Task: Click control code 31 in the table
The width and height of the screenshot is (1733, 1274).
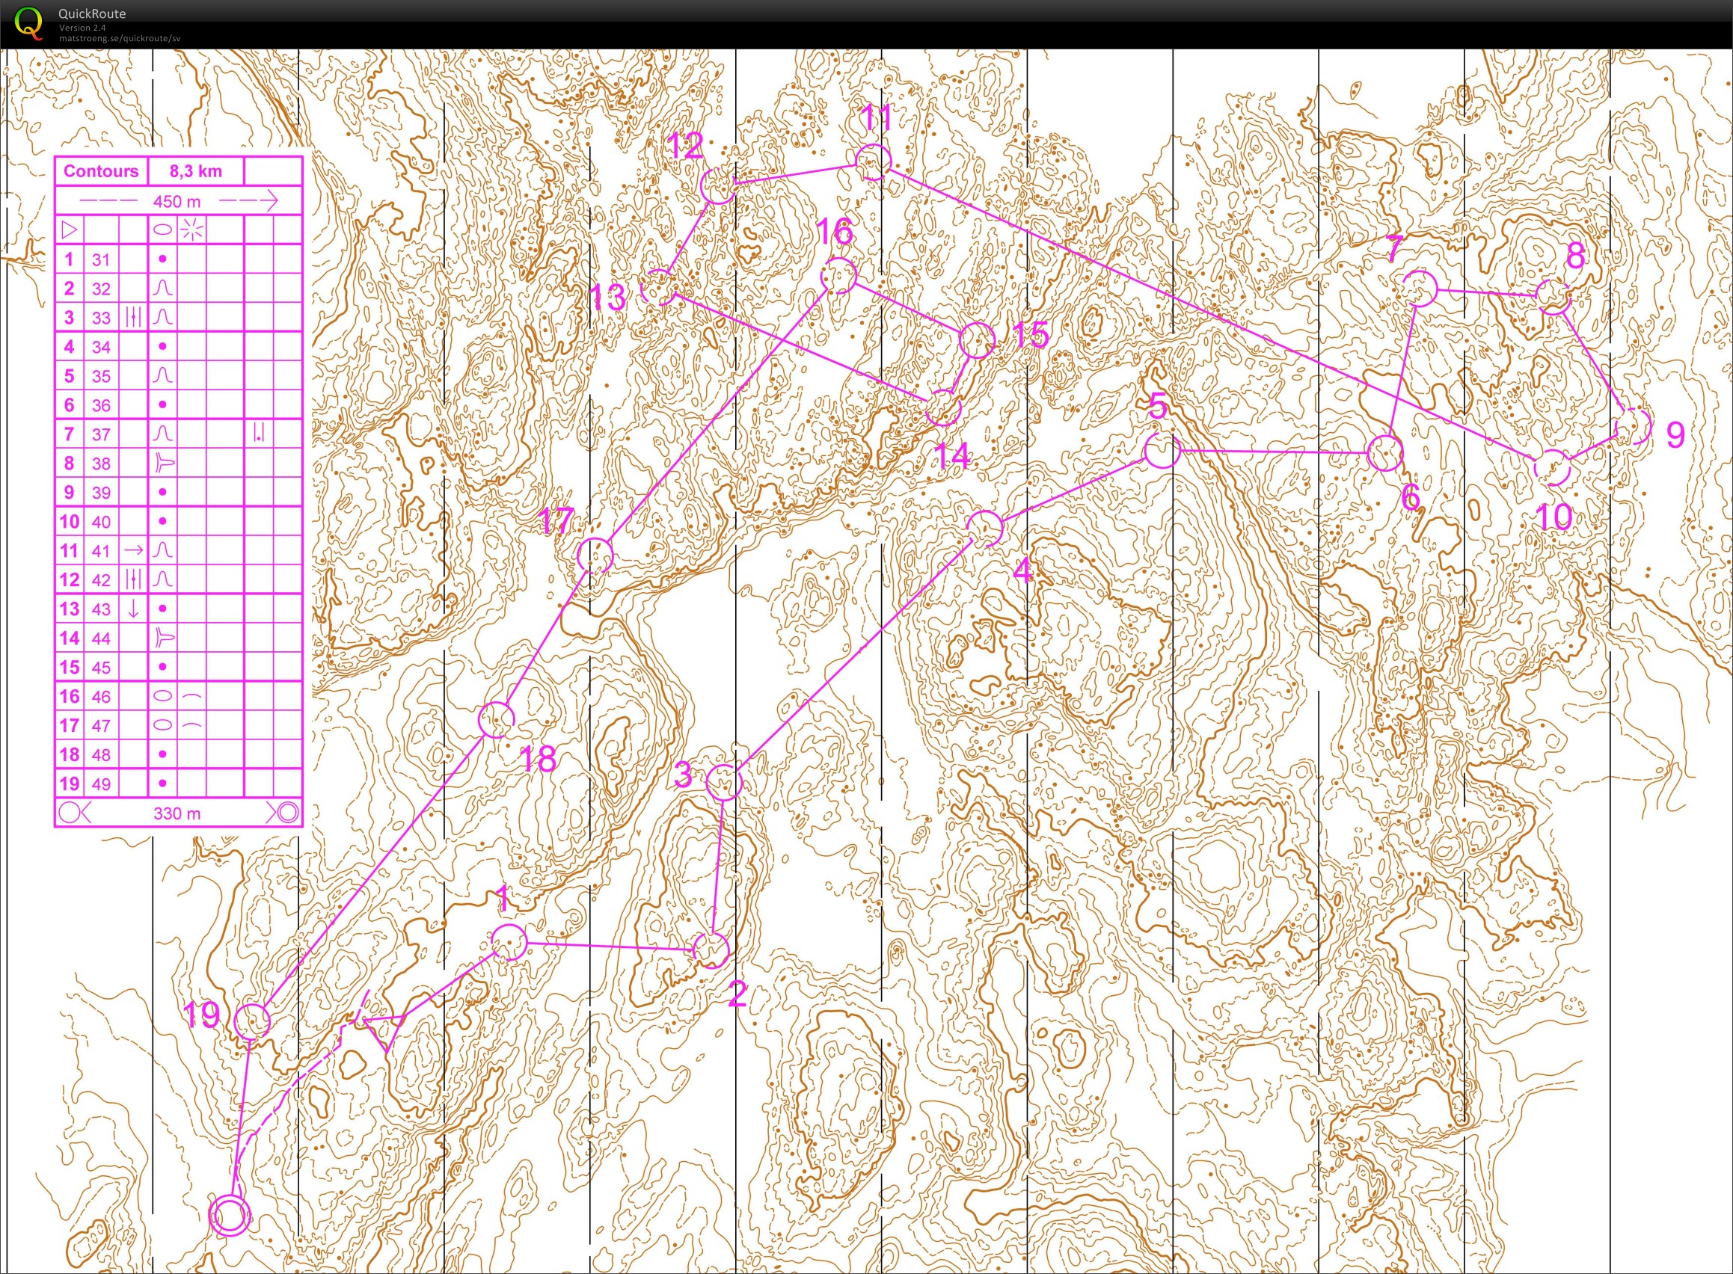Action: [x=101, y=259]
